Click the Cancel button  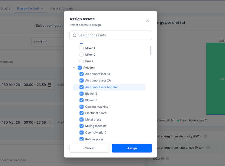point(89,148)
